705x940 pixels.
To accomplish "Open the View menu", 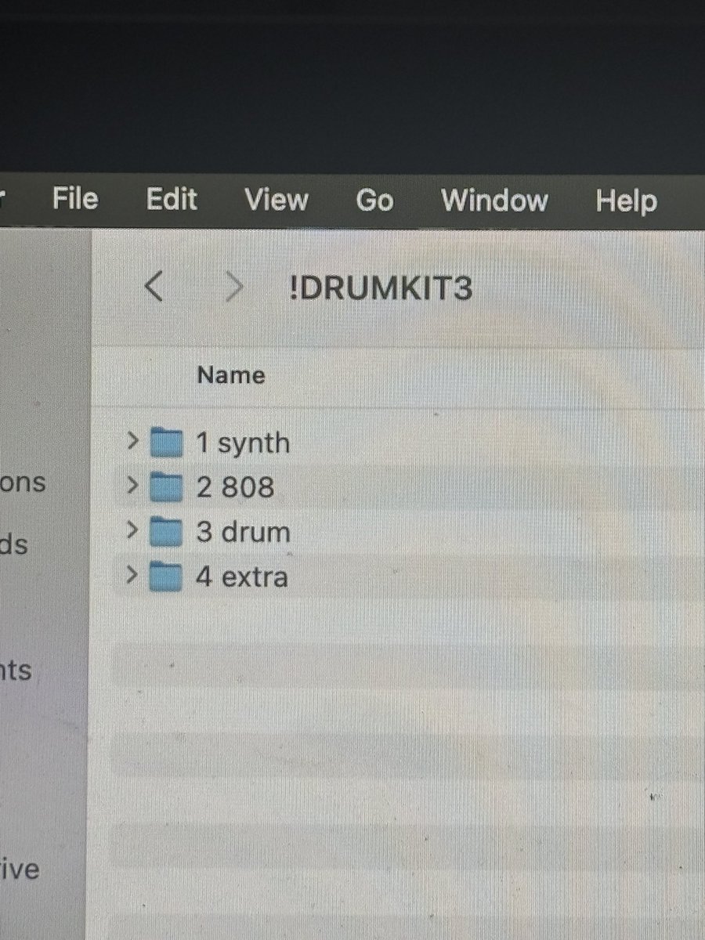I will (x=275, y=201).
